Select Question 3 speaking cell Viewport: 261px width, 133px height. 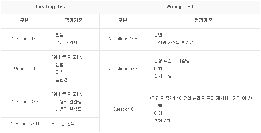pos(24,68)
